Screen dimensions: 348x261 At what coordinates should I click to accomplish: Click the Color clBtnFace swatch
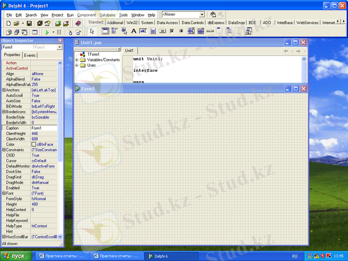[34, 144]
